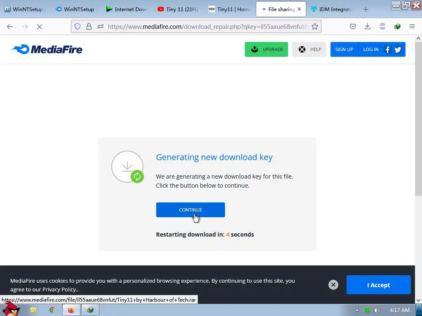The height and width of the screenshot is (316, 422).
Task: Open the Angry Birds start button
Action: pyautogui.click(x=11, y=309)
